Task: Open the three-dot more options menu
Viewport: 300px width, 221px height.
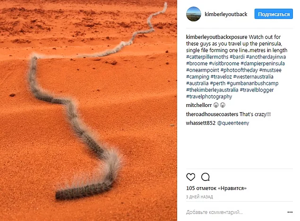Action: coord(290,212)
